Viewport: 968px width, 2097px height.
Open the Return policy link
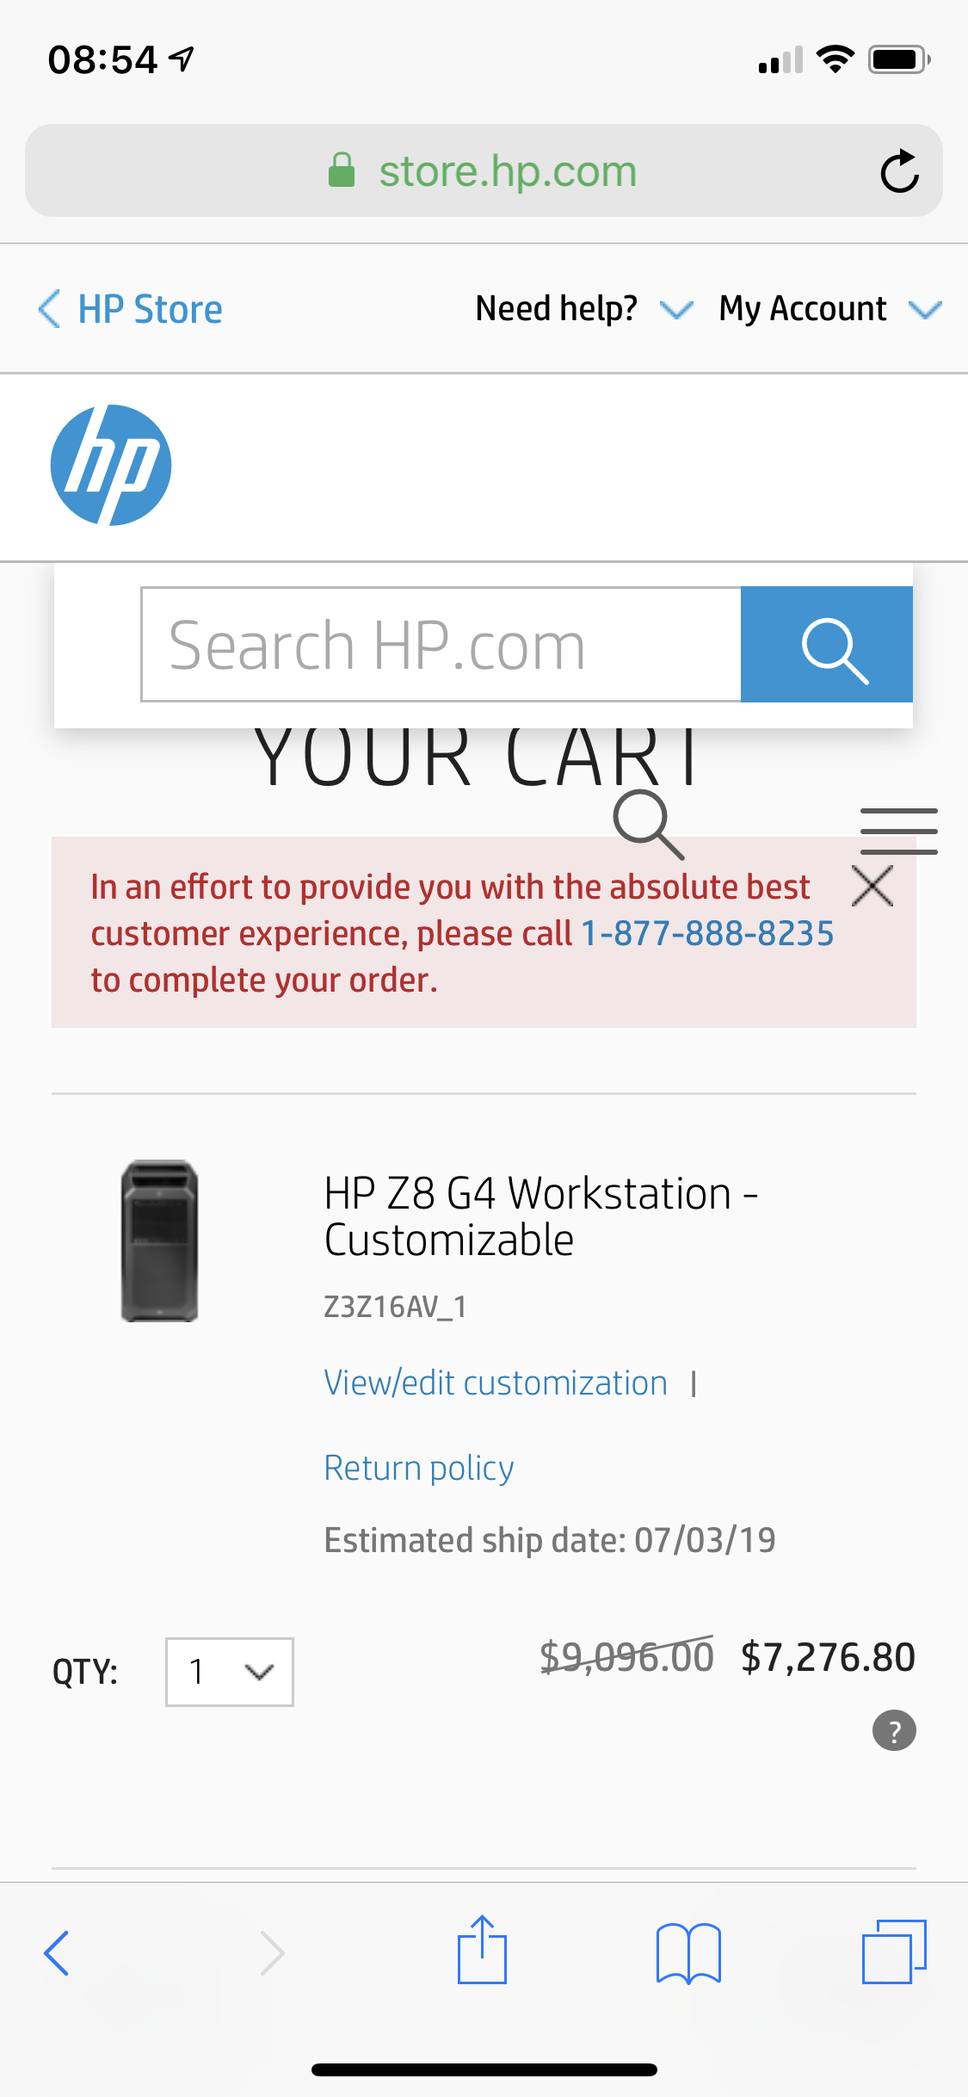tap(419, 1468)
